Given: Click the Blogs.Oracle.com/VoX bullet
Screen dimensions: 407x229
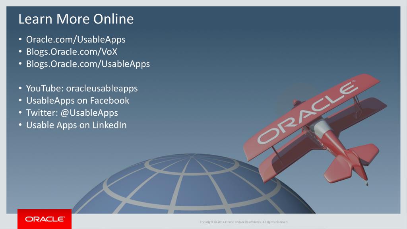Looking at the screenshot, I should [x=72, y=52].
